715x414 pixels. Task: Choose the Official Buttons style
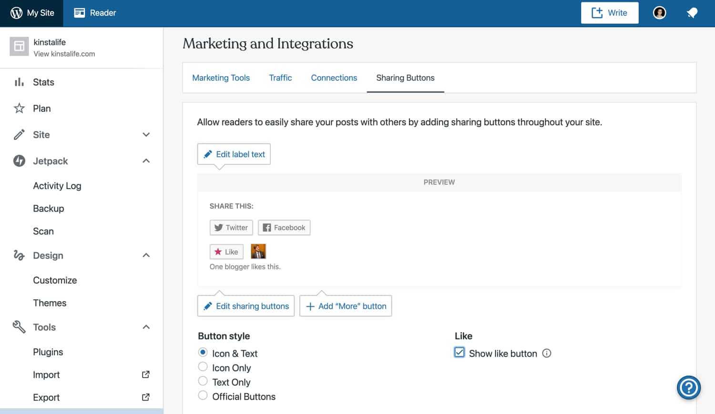coord(203,395)
